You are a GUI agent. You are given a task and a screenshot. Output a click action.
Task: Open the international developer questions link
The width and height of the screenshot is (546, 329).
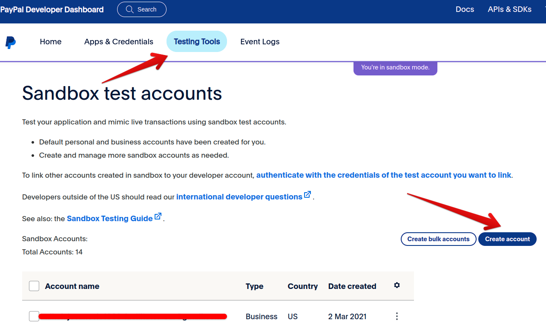(239, 197)
